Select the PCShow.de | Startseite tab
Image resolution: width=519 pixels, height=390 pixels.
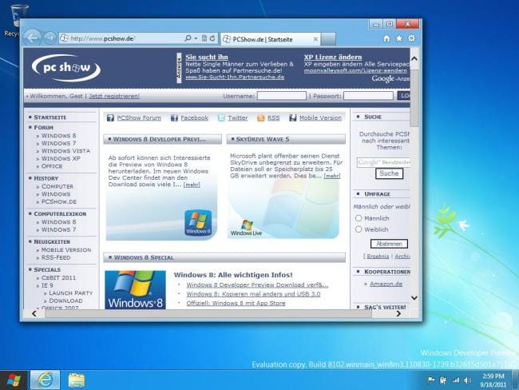click(271, 39)
